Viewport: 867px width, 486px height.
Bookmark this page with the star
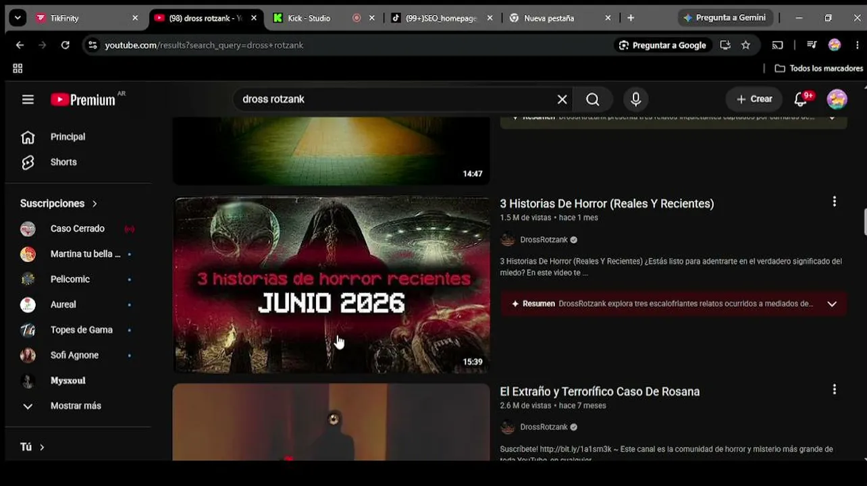tap(745, 45)
